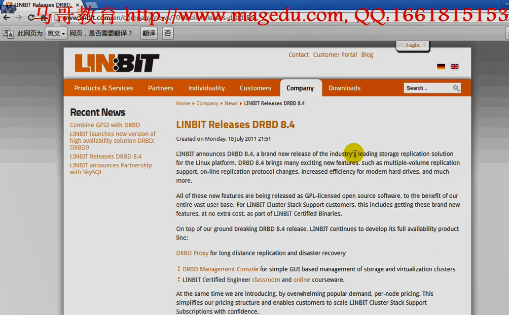
Task: Open the Downloads menu
Action: click(x=344, y=88)
